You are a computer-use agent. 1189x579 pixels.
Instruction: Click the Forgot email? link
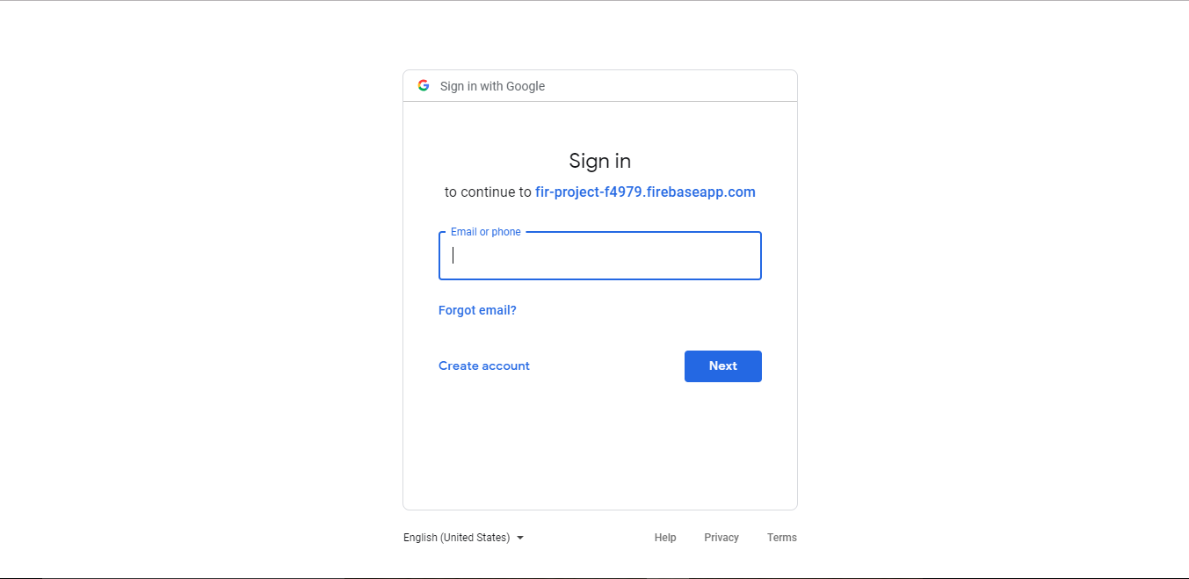coord(477,310)
